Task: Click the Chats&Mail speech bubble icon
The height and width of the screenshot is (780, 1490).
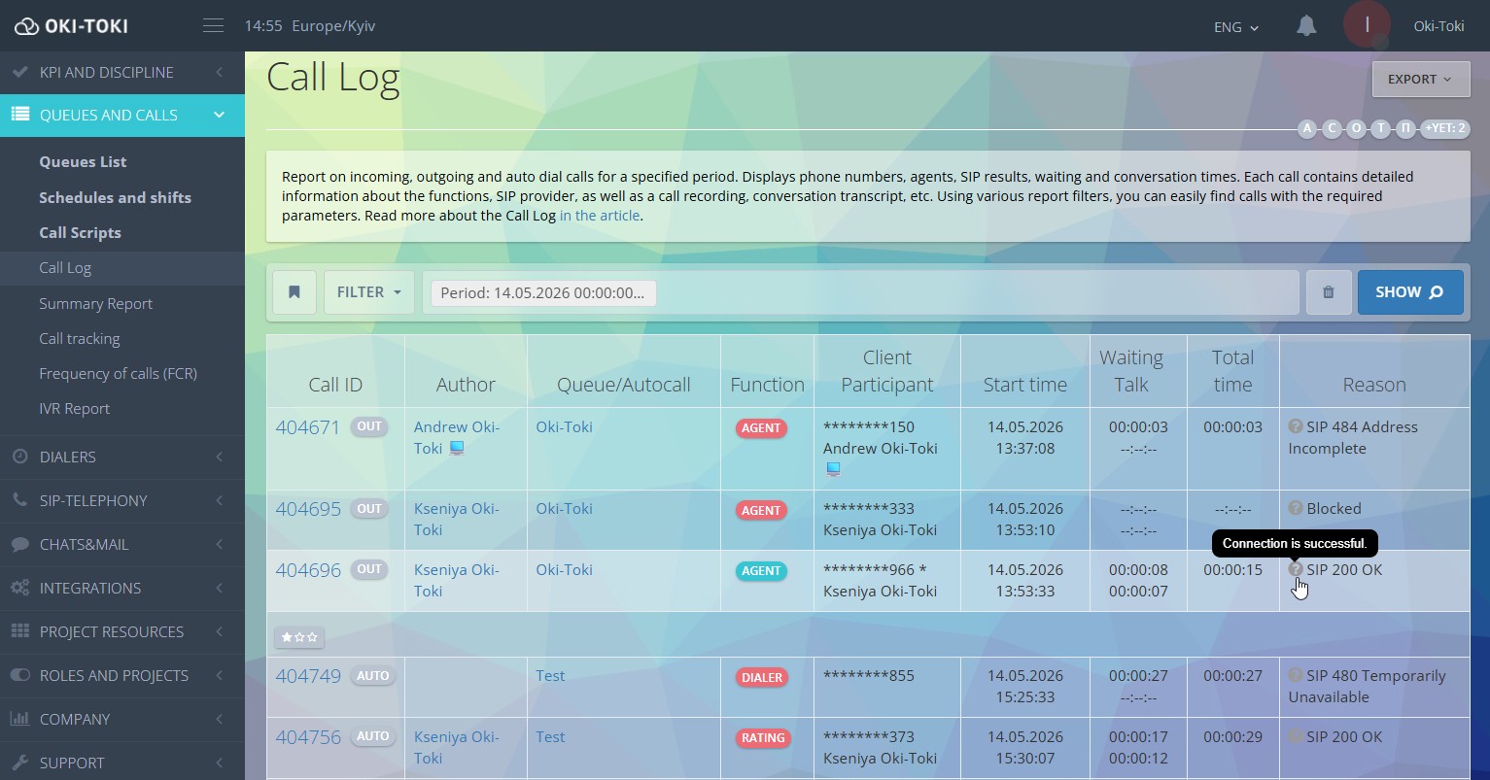Action: (x=19, y=544)
